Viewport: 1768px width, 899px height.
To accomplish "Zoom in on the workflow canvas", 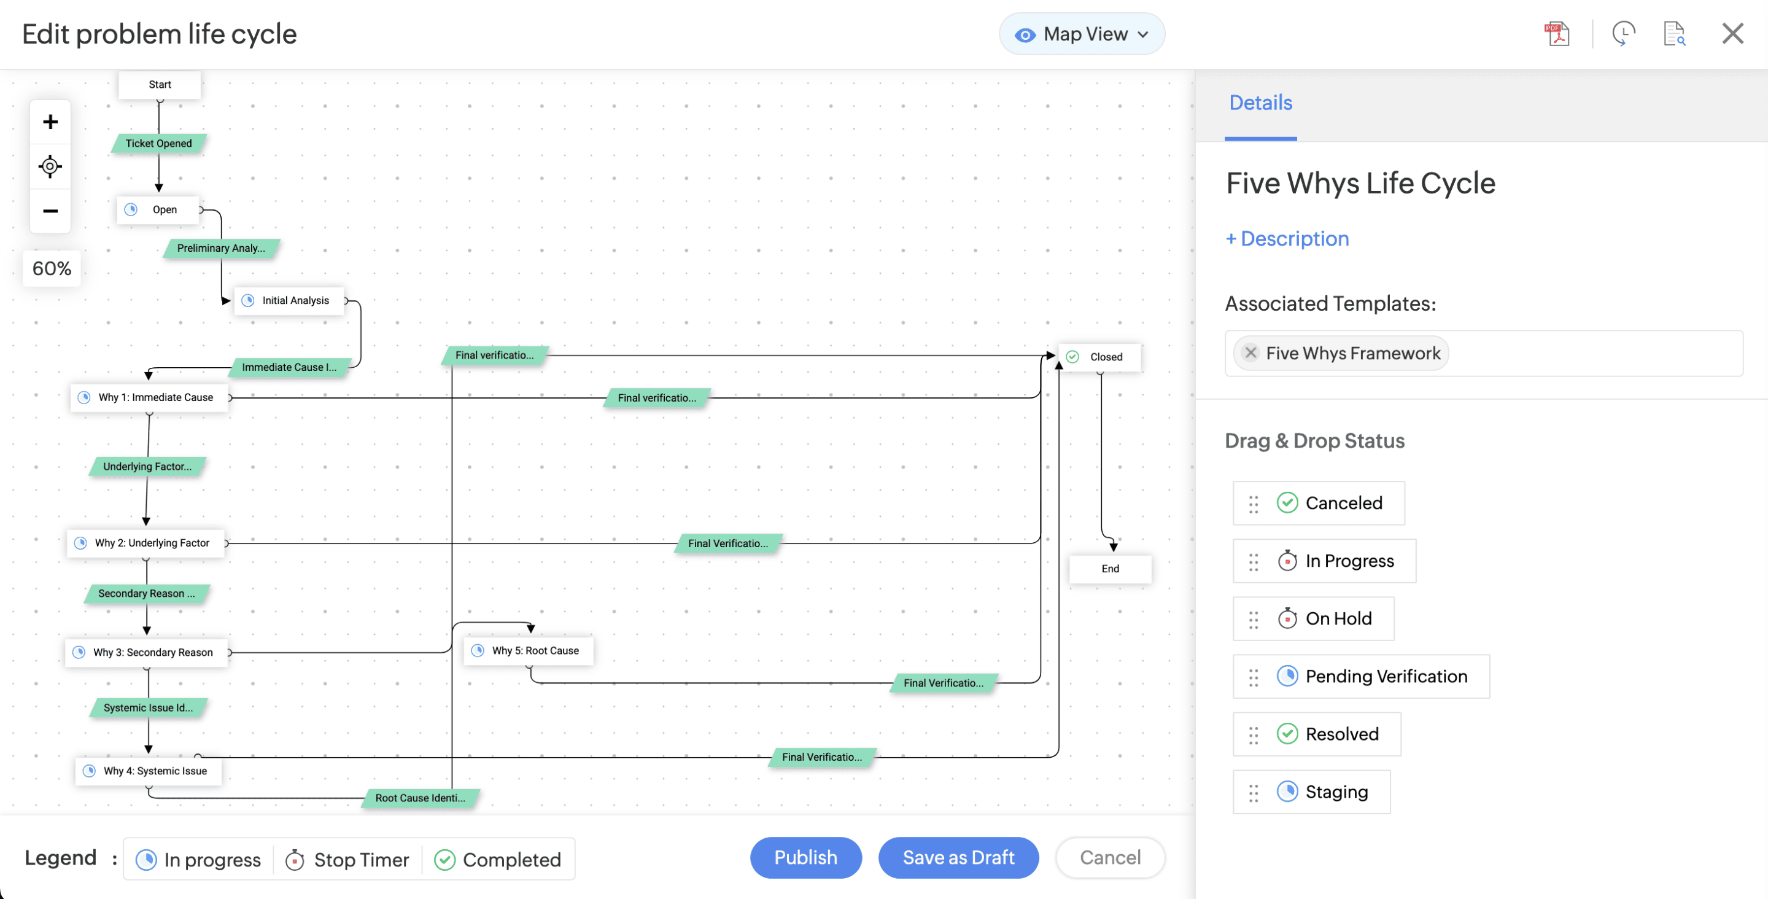I will click(50, 122).
